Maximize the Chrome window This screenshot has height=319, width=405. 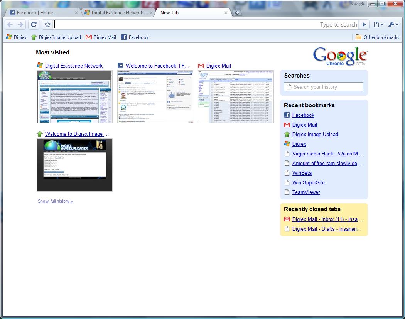pos(382,3)
